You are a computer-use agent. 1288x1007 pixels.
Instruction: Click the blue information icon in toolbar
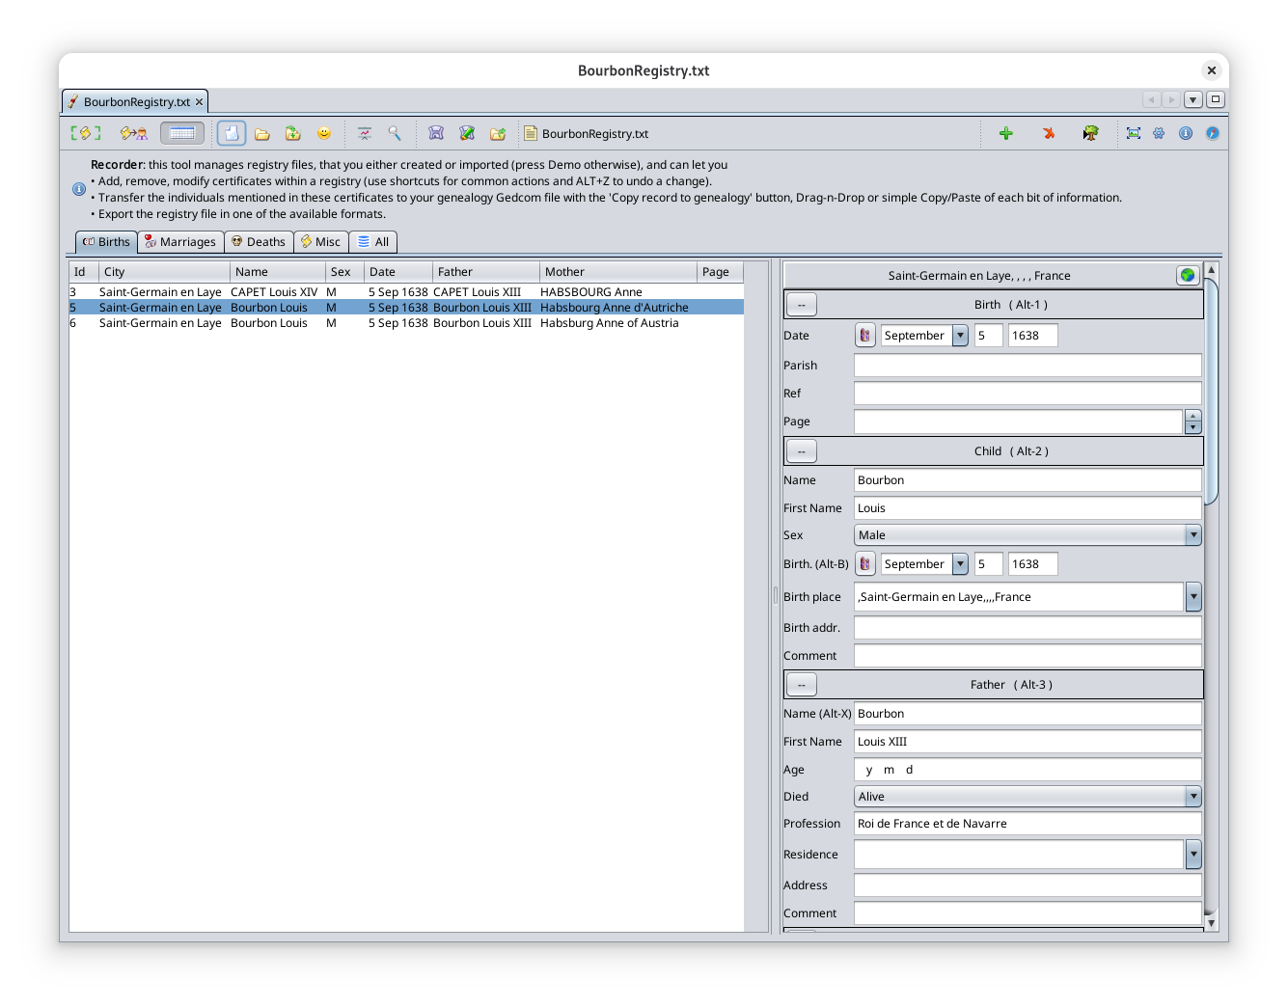1186,133
